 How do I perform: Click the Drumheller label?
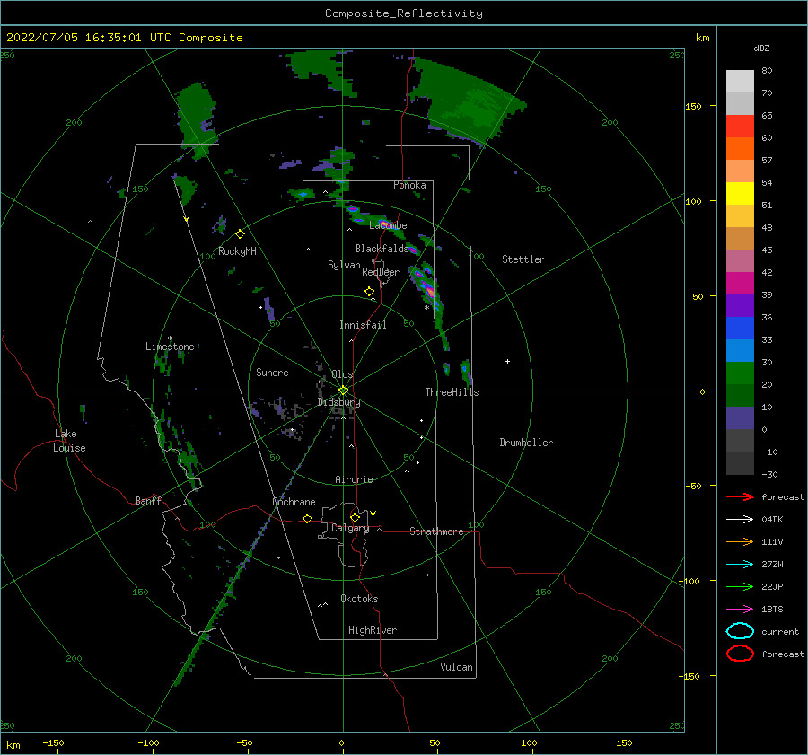[526, 443]
